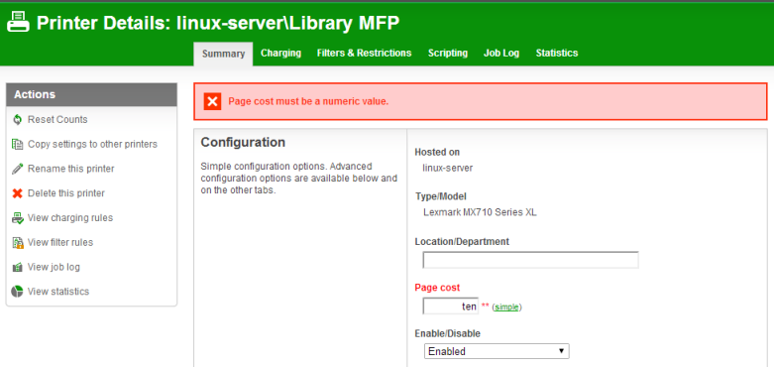Image resolution: width=774 pixels, height=367 pixels.
Task: Click the red Page cost label
Action: (437, 288)
